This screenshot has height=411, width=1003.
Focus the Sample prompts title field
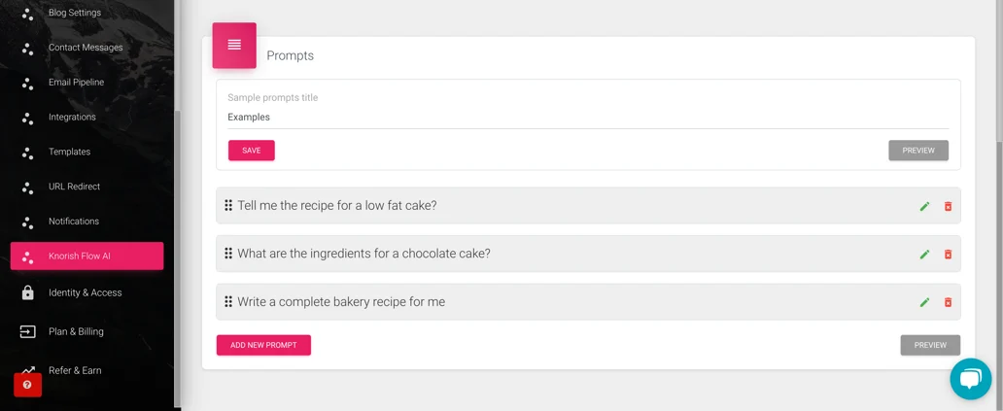(588, 117)
